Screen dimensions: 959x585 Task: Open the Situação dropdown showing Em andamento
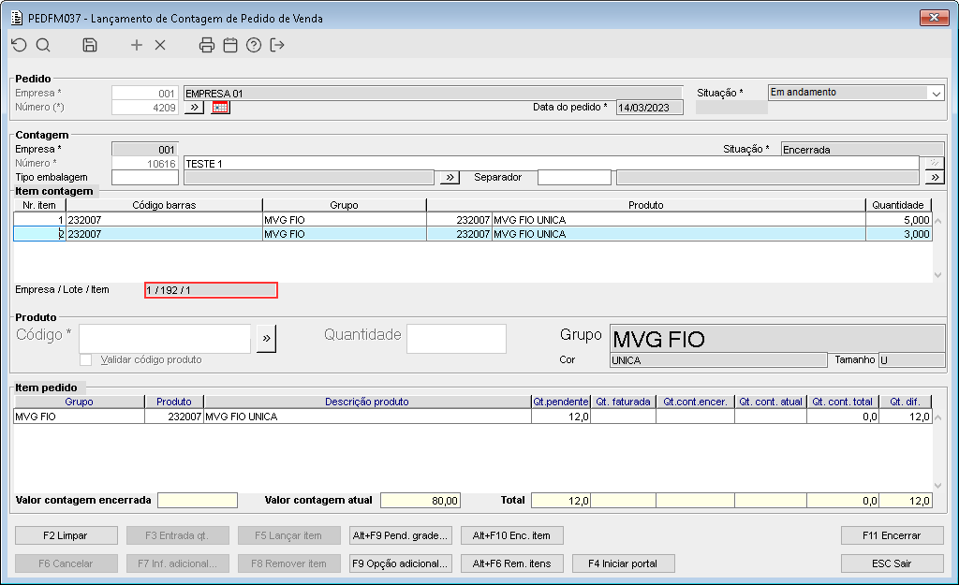[856, 93]
